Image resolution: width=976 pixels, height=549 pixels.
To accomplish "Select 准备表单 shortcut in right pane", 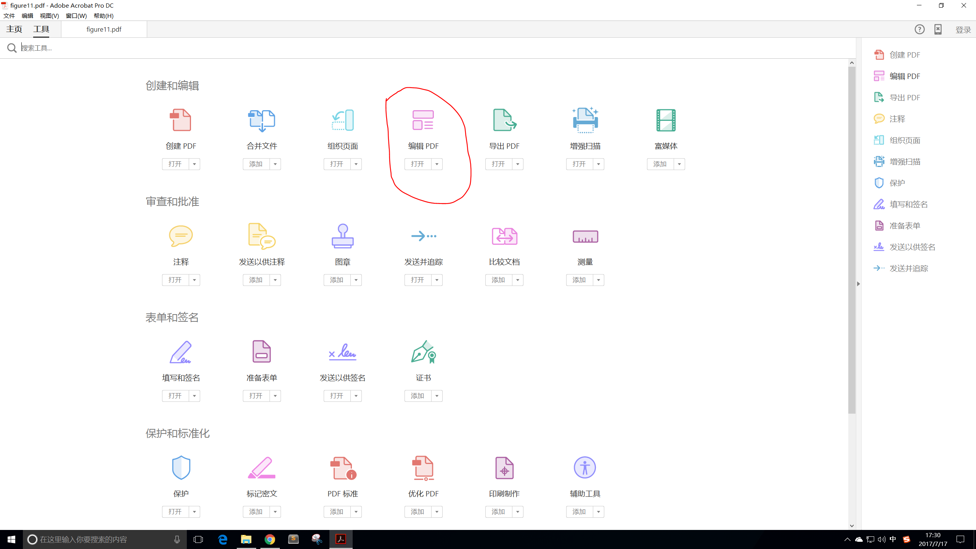I will 897,226.
